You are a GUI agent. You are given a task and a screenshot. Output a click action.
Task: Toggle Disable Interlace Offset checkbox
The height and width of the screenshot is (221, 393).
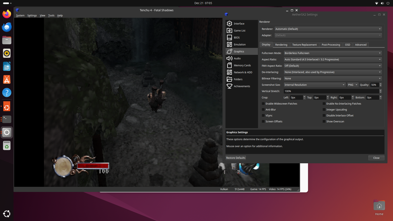324,116
